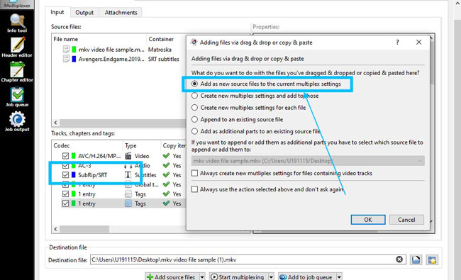Click left arrow of tracks list scrollbar

pos(55,229)
